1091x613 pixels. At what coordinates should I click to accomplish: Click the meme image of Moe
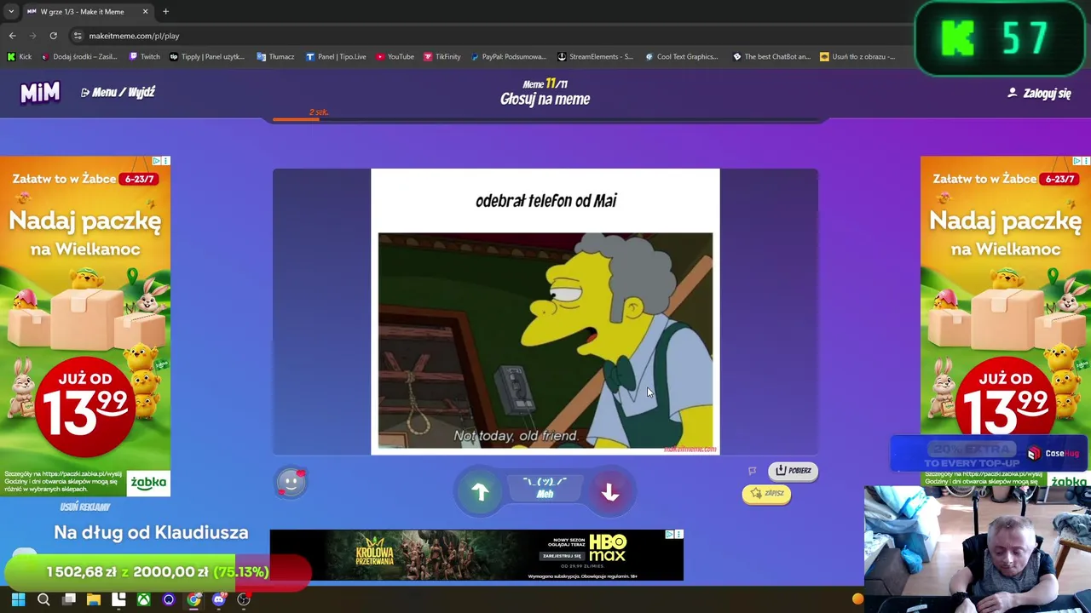pyautogui.click(x=545, y=340)
